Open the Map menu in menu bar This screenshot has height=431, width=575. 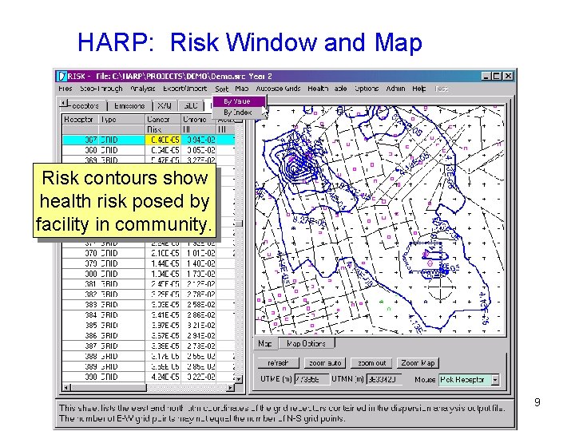click(x=242, y=89)
